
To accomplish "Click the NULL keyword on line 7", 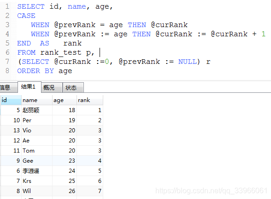I will coord(187,62).
